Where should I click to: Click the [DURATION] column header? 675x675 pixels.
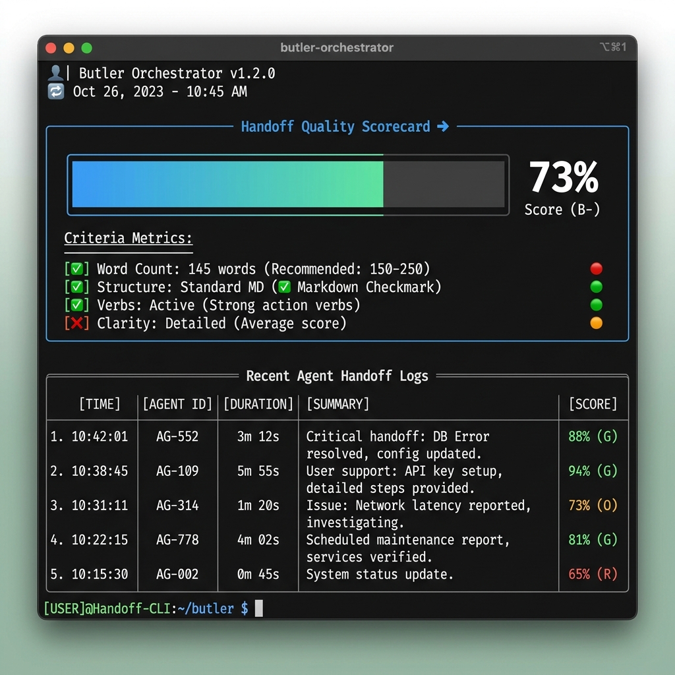pos(258,404)
